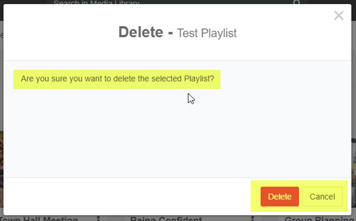
Task: Click the thumbnail sliver at left edge
Action: (1, 154)
